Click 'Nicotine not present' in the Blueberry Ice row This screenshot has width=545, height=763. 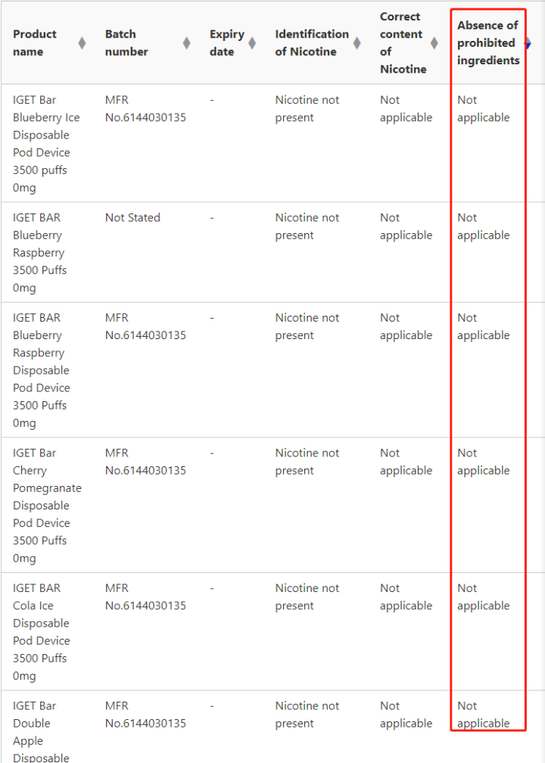307,109
